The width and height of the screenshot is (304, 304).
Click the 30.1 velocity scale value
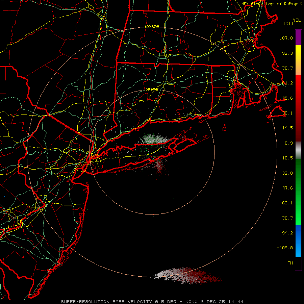[x=287, y=113]
